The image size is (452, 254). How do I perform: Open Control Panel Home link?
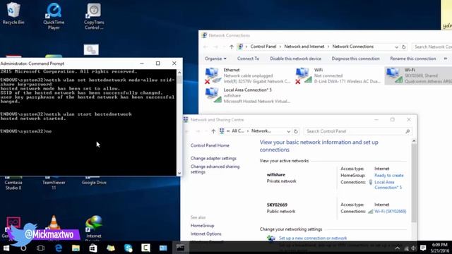210,145
